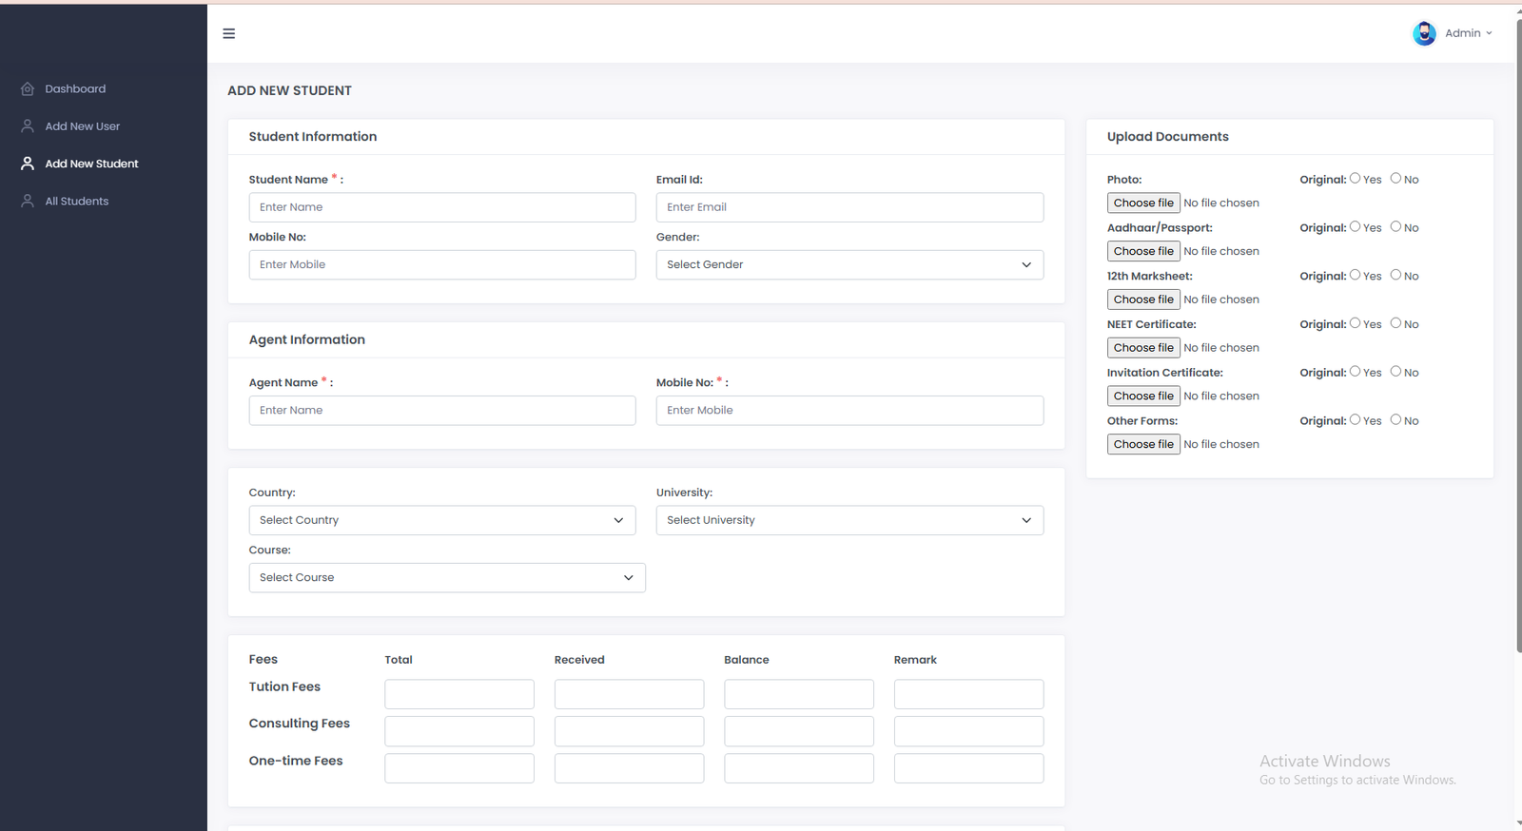Click Tution Fees Remark field
Viewport: 1522px width, 831px height.
click(968, 694)
